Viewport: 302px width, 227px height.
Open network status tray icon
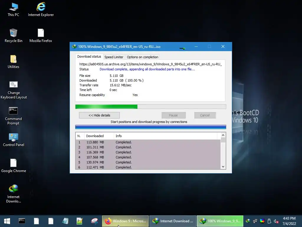[255, 221]
